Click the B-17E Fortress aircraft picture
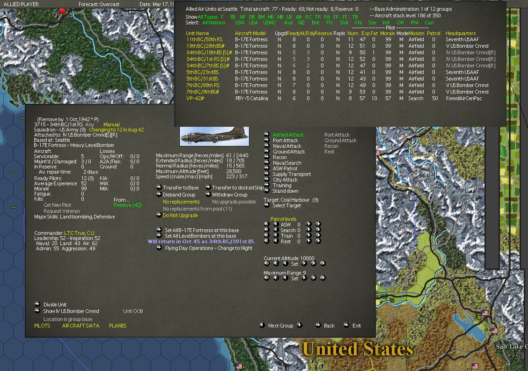Viewport: 528px width, 371px height. pyautogui.click(x=214, y=136)
